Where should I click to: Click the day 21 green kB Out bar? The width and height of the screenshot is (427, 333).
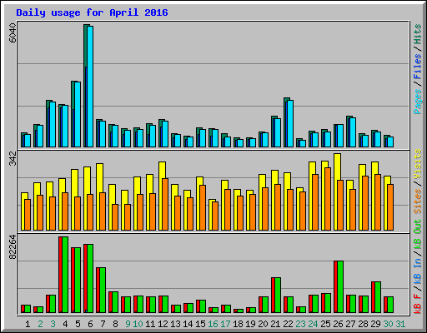click(278, 295)
